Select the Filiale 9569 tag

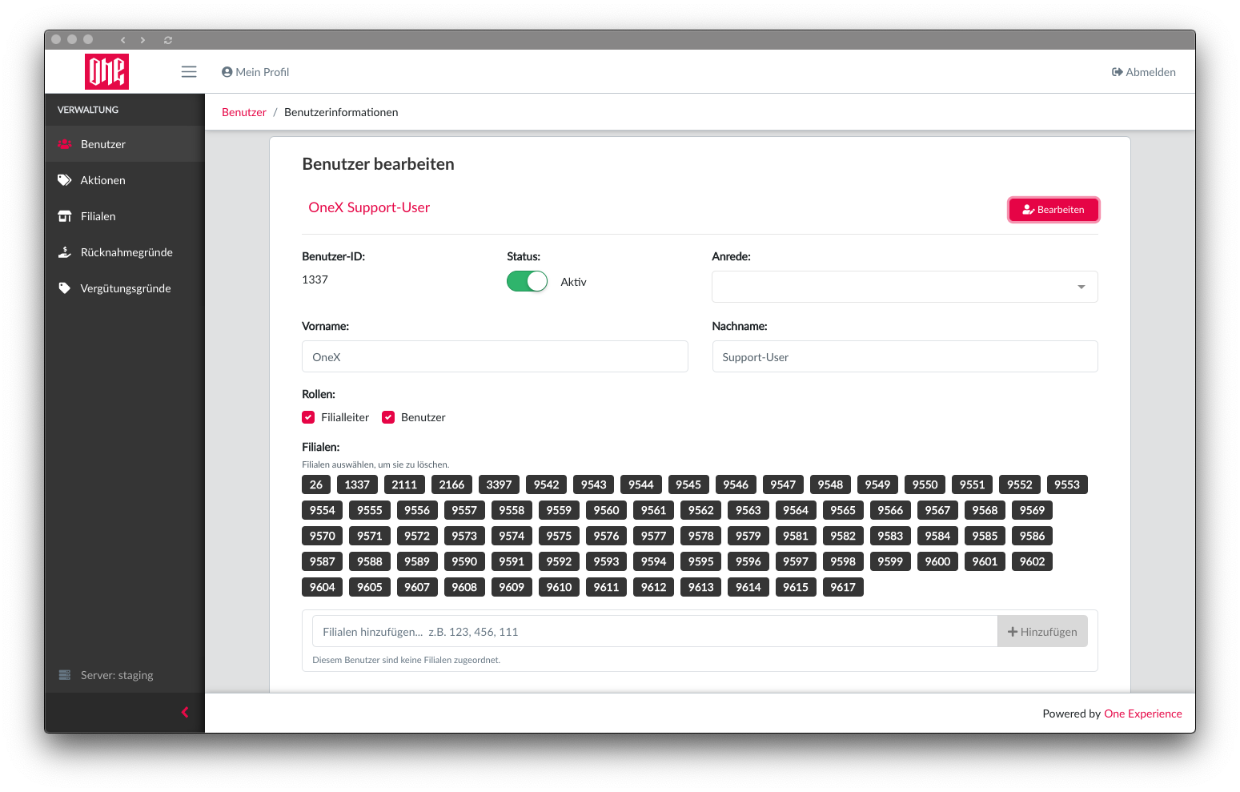point(1032,510)
